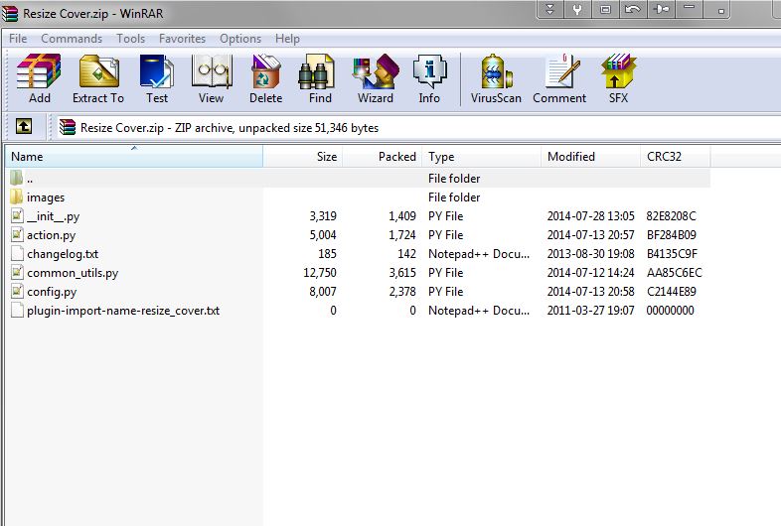Select the common_utils.py file name

tap(73, 273)
